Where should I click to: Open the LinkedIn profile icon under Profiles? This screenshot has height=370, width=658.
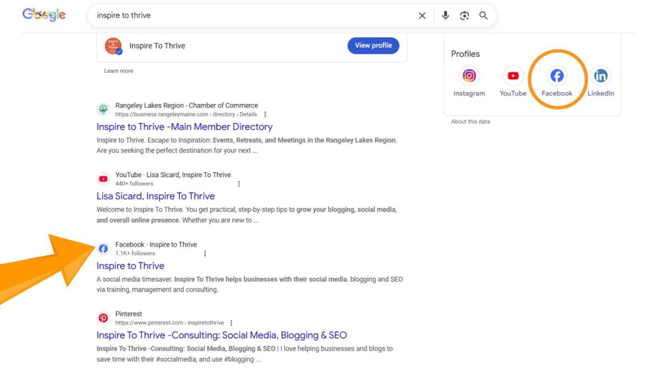pos(600,75)
